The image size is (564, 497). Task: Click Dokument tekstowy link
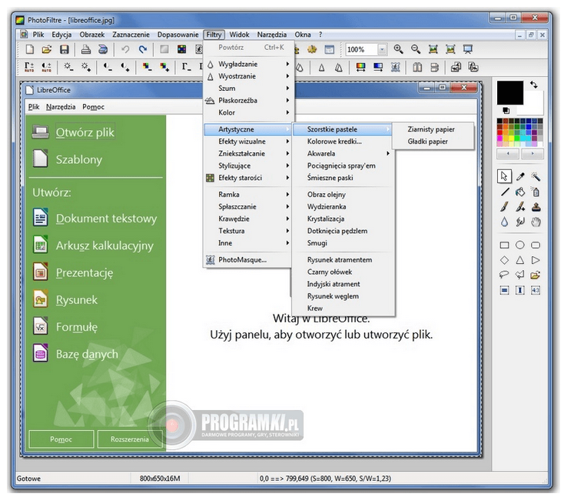pyautogui.click(x=107, y=218)
